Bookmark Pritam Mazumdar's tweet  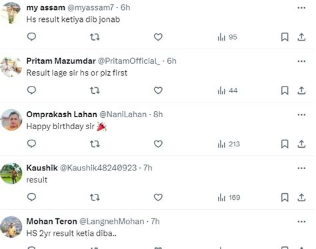(285, 91)
